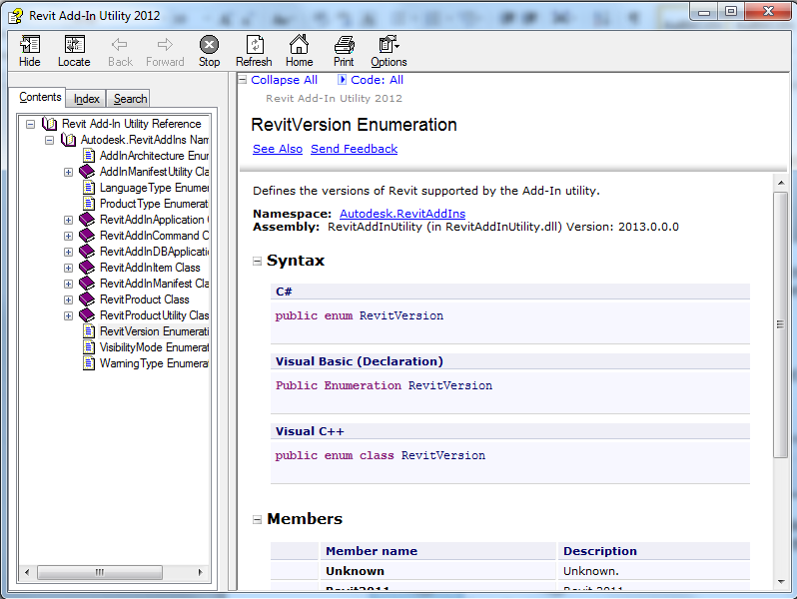Image resolution: width=797 pixels, height=599 pixels.
Task: Click content pane scroll up arrow
Action: [781, 182]
